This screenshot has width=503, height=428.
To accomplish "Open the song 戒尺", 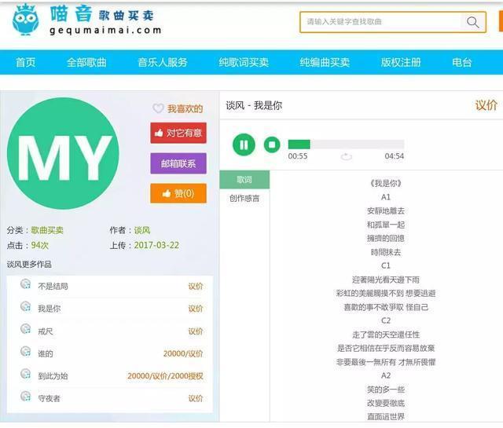I will (x=46, y=331).
